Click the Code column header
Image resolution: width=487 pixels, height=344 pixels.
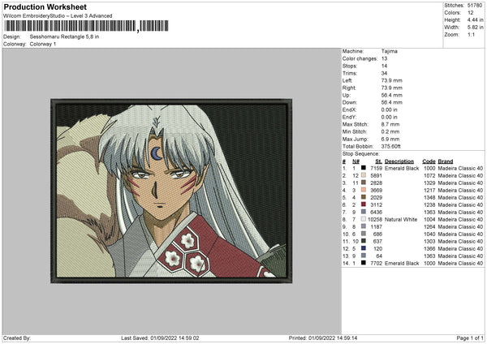[429, 161]
